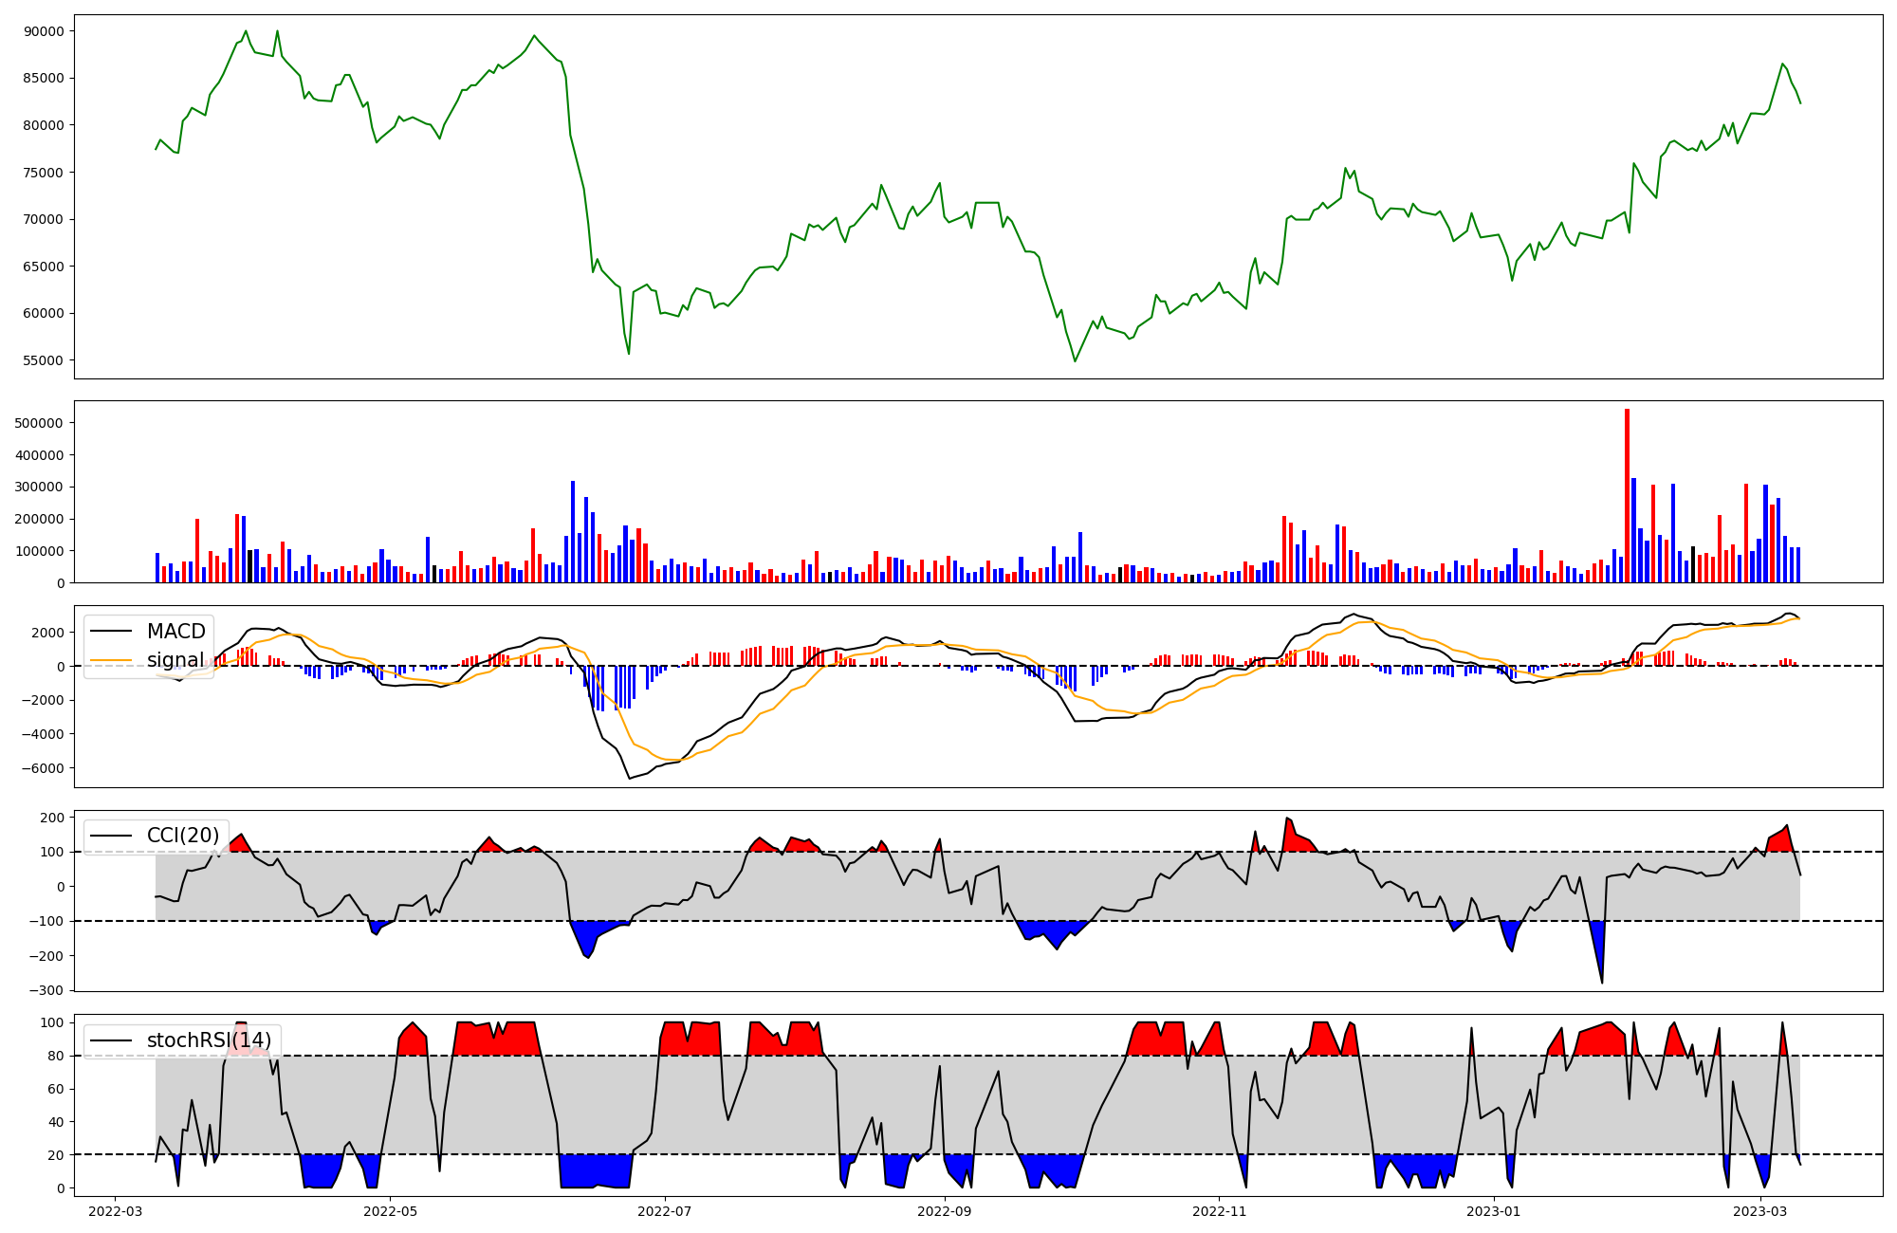Select the stochRSI(14) legend entry
This screenshot has width=1897, height=1233.
(209, 1040)
